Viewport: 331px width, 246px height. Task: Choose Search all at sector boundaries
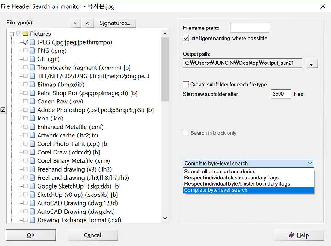point(248,172)
